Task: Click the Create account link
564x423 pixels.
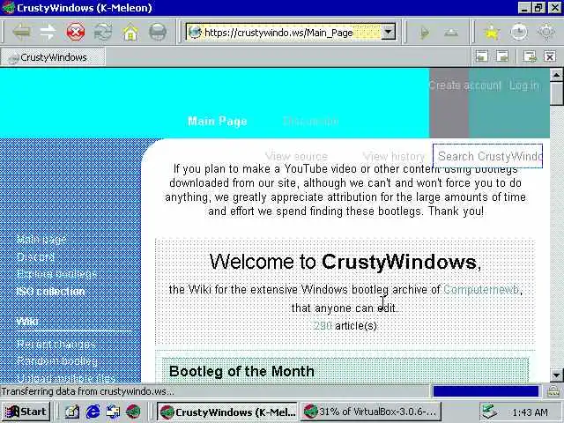Action: 464,85
